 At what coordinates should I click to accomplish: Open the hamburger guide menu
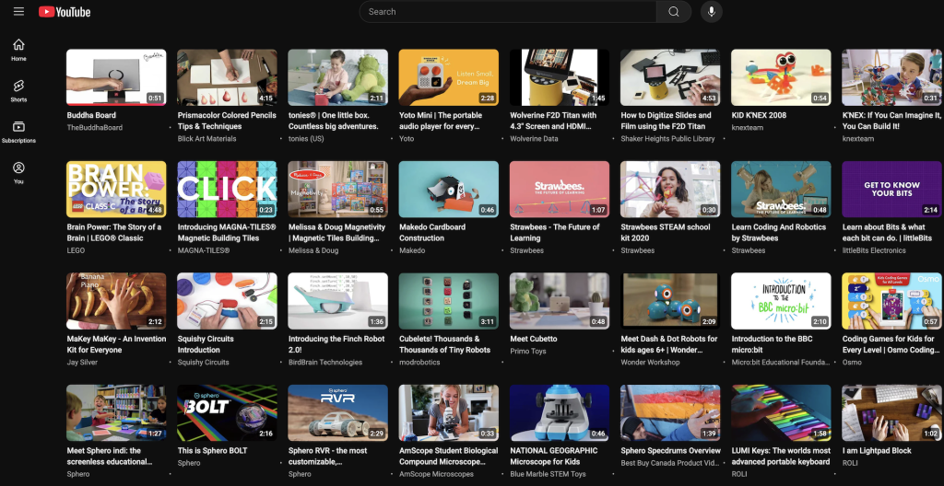(x=18, y=12)
